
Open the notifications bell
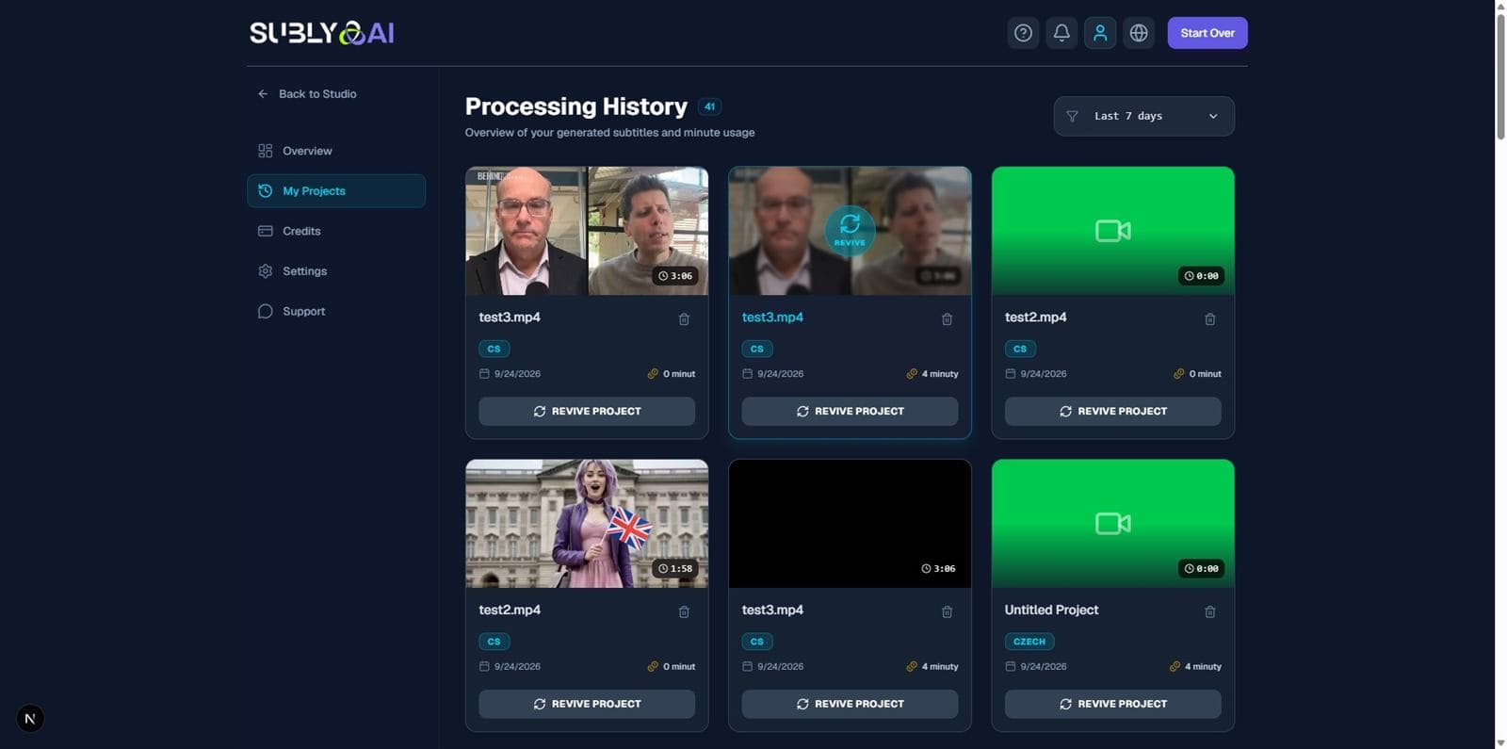pos(1061,33)
